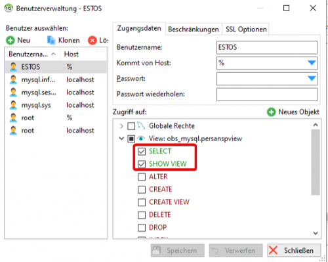
Task: Click the Schließen button label
Action: (x=298, y=250)
